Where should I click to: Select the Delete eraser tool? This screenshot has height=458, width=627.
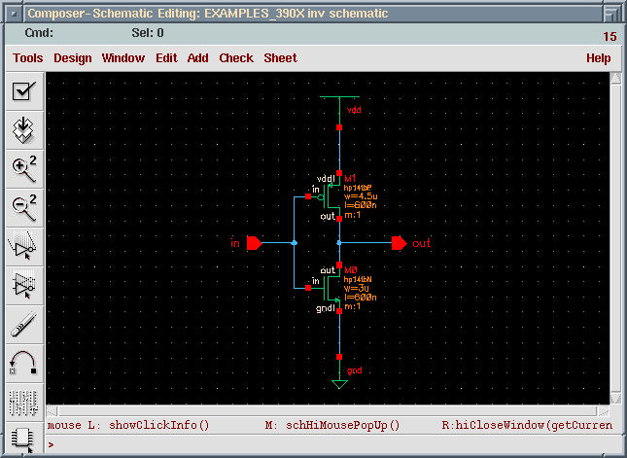pos(24,325)
